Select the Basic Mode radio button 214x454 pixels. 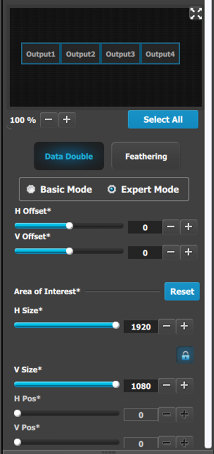(31, 189)
